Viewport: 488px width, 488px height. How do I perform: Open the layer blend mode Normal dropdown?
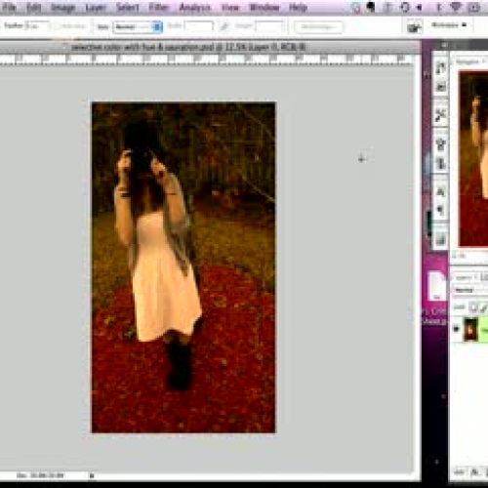[x=470, y=290]
